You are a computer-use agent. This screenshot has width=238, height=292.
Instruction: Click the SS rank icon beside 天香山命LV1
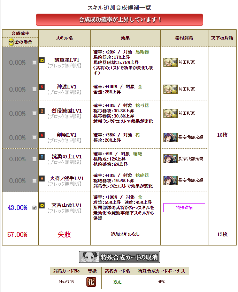point(42,205)
